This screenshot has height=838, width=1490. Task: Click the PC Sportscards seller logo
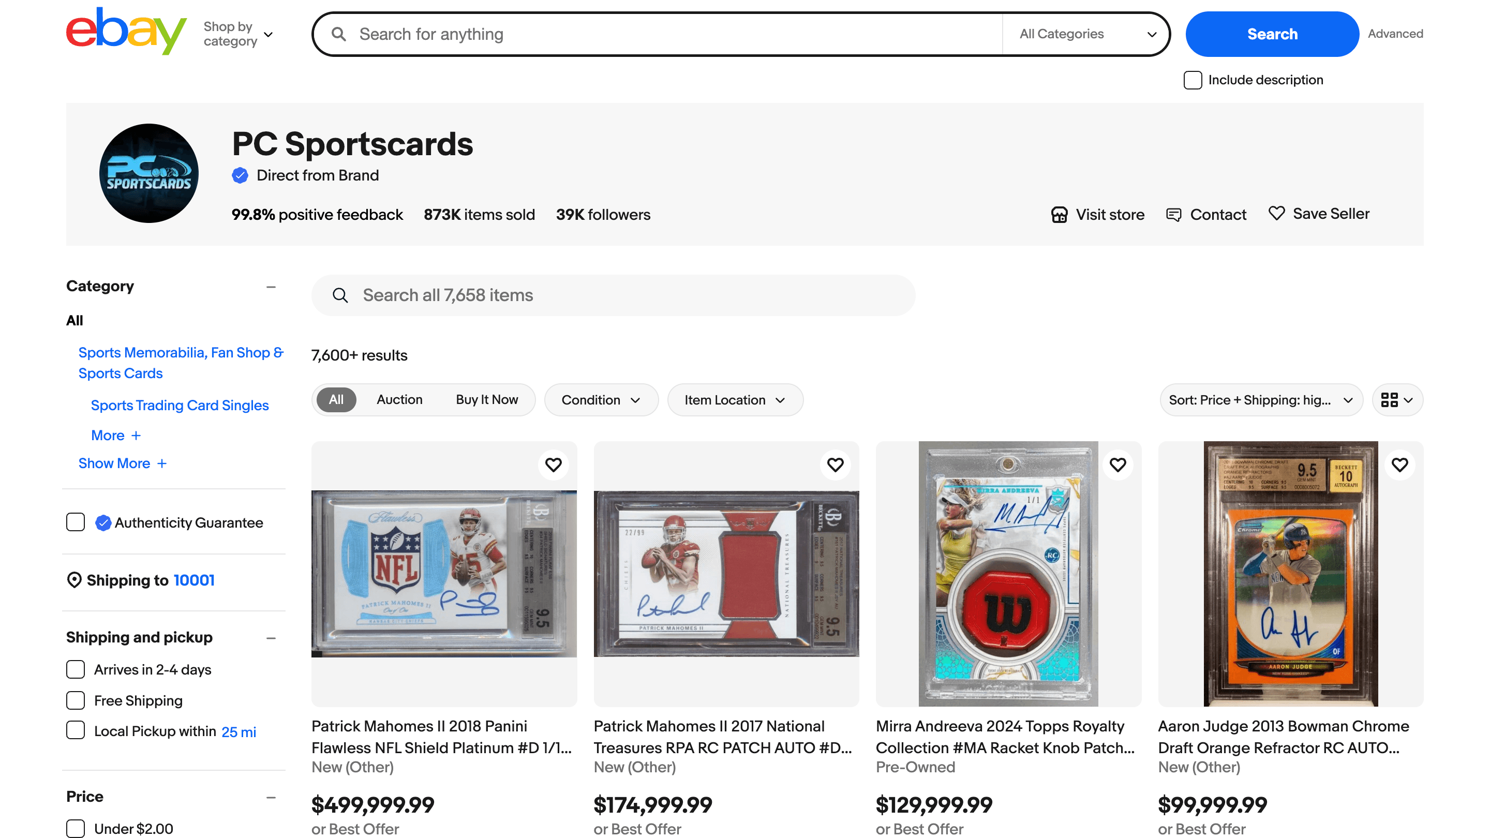pyautogui.click(x=148, y=173)
